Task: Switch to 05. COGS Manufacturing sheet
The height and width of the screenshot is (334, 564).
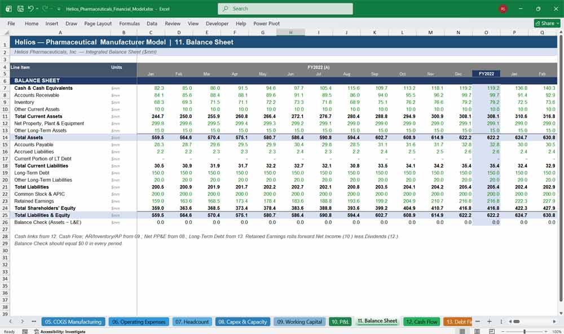Action: [73, 322]
